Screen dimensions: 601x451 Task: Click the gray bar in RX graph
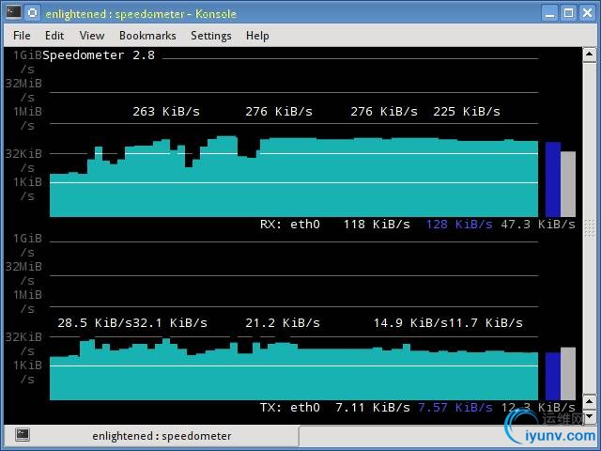568,184
